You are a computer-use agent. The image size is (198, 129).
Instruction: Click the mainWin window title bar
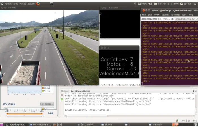120,8
